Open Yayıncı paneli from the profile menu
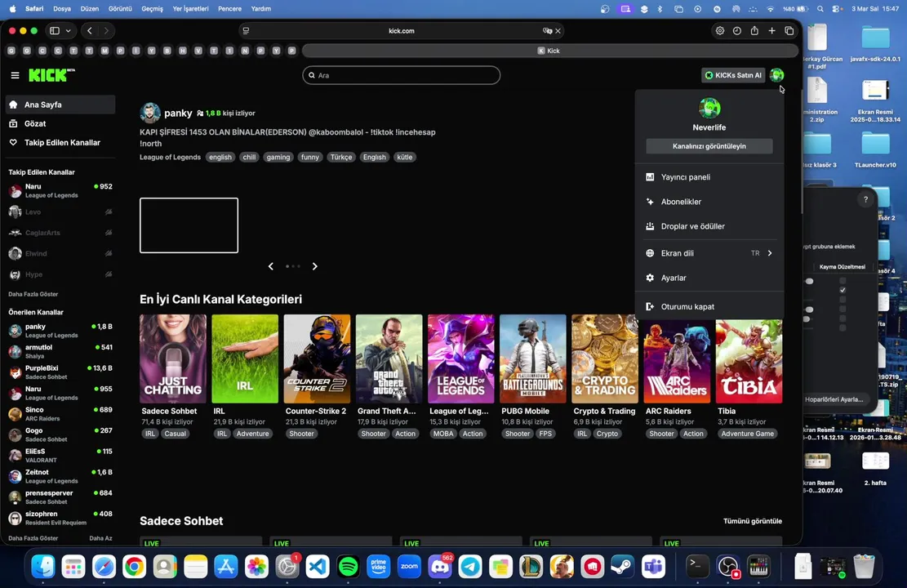Image resolution: width=907 pixels, height=588 pixels. pos(709,177)
